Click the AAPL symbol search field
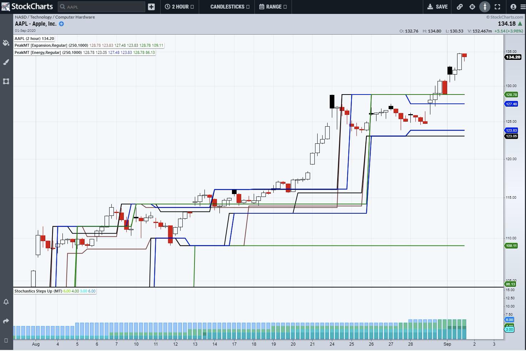The width and height of the screenshot is (526, 351). click(x=102, y=7)
